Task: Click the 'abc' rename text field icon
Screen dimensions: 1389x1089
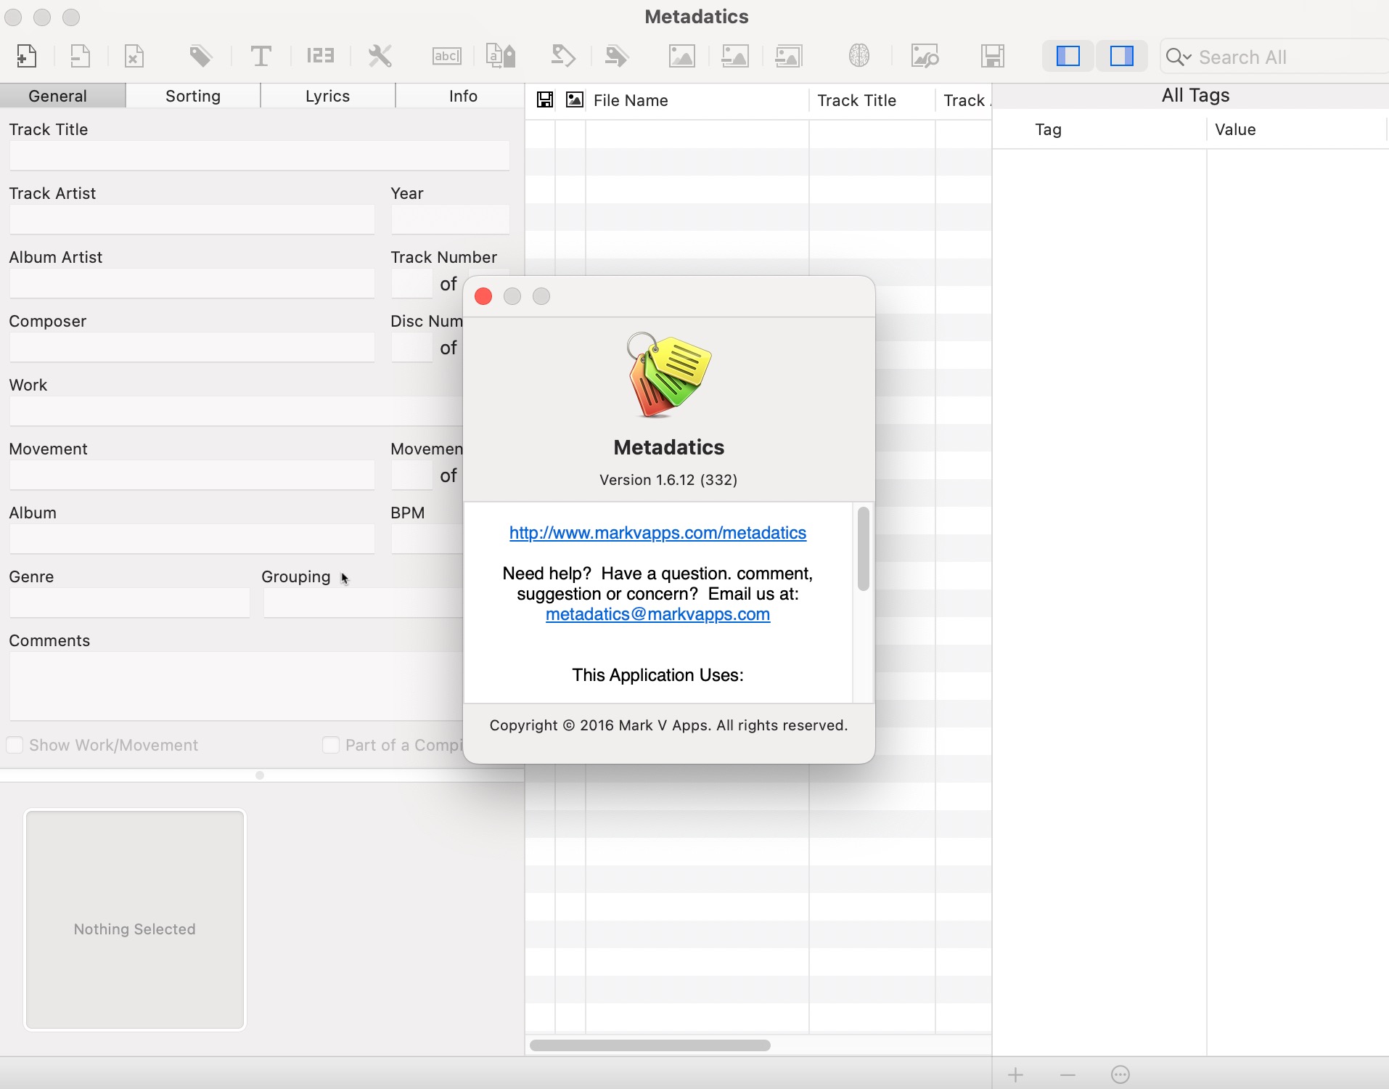Action: (446, 56)
